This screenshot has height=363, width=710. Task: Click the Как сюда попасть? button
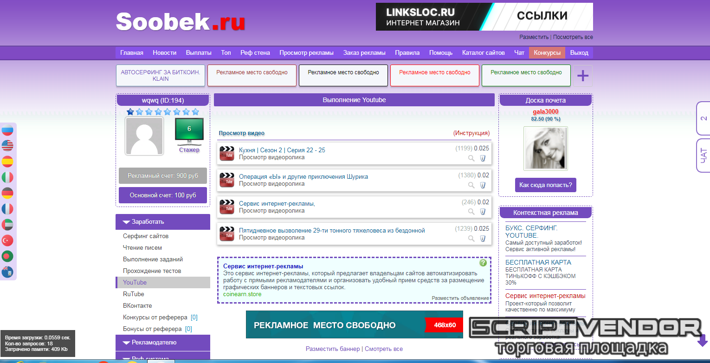point(546,185)
